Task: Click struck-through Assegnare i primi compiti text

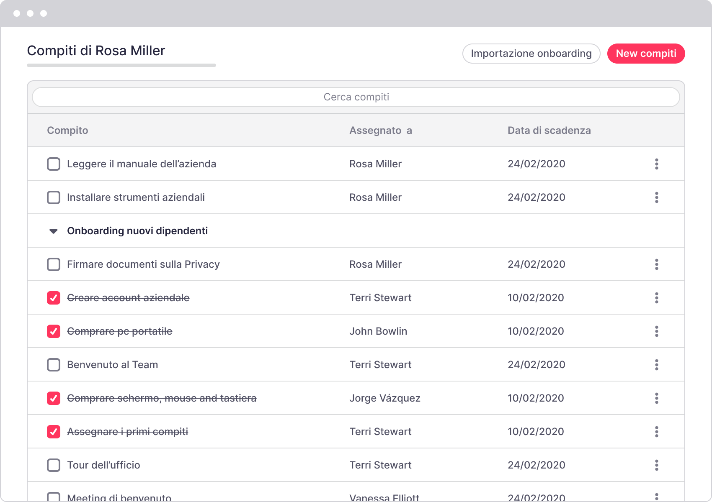Action: [x=127, y=432]
